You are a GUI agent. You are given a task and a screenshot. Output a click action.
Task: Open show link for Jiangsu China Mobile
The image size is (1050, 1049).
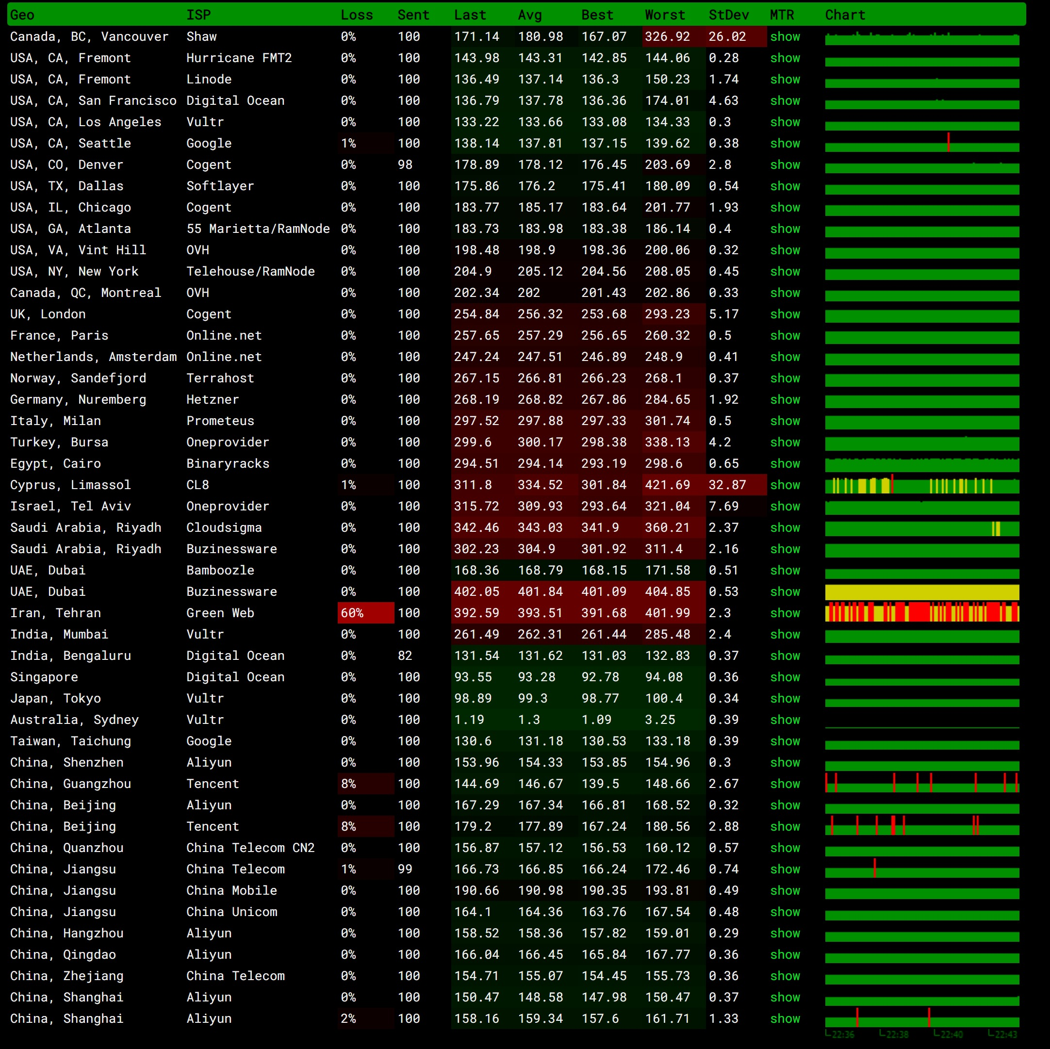click(785, 890)
